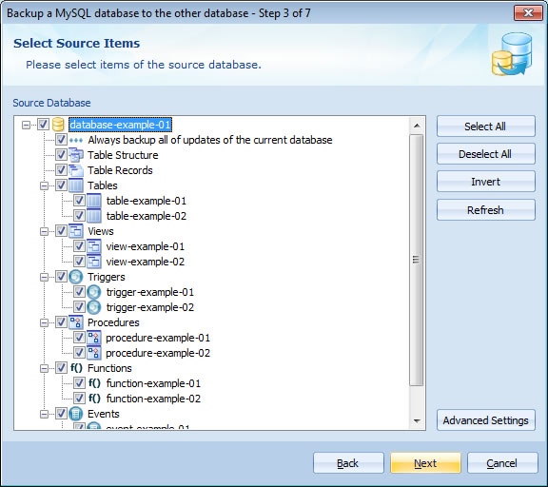Click the database-example-01 cylinder icon
This screenshot has height=487, width=548.
pyautogui.click(x=58, y=125)
